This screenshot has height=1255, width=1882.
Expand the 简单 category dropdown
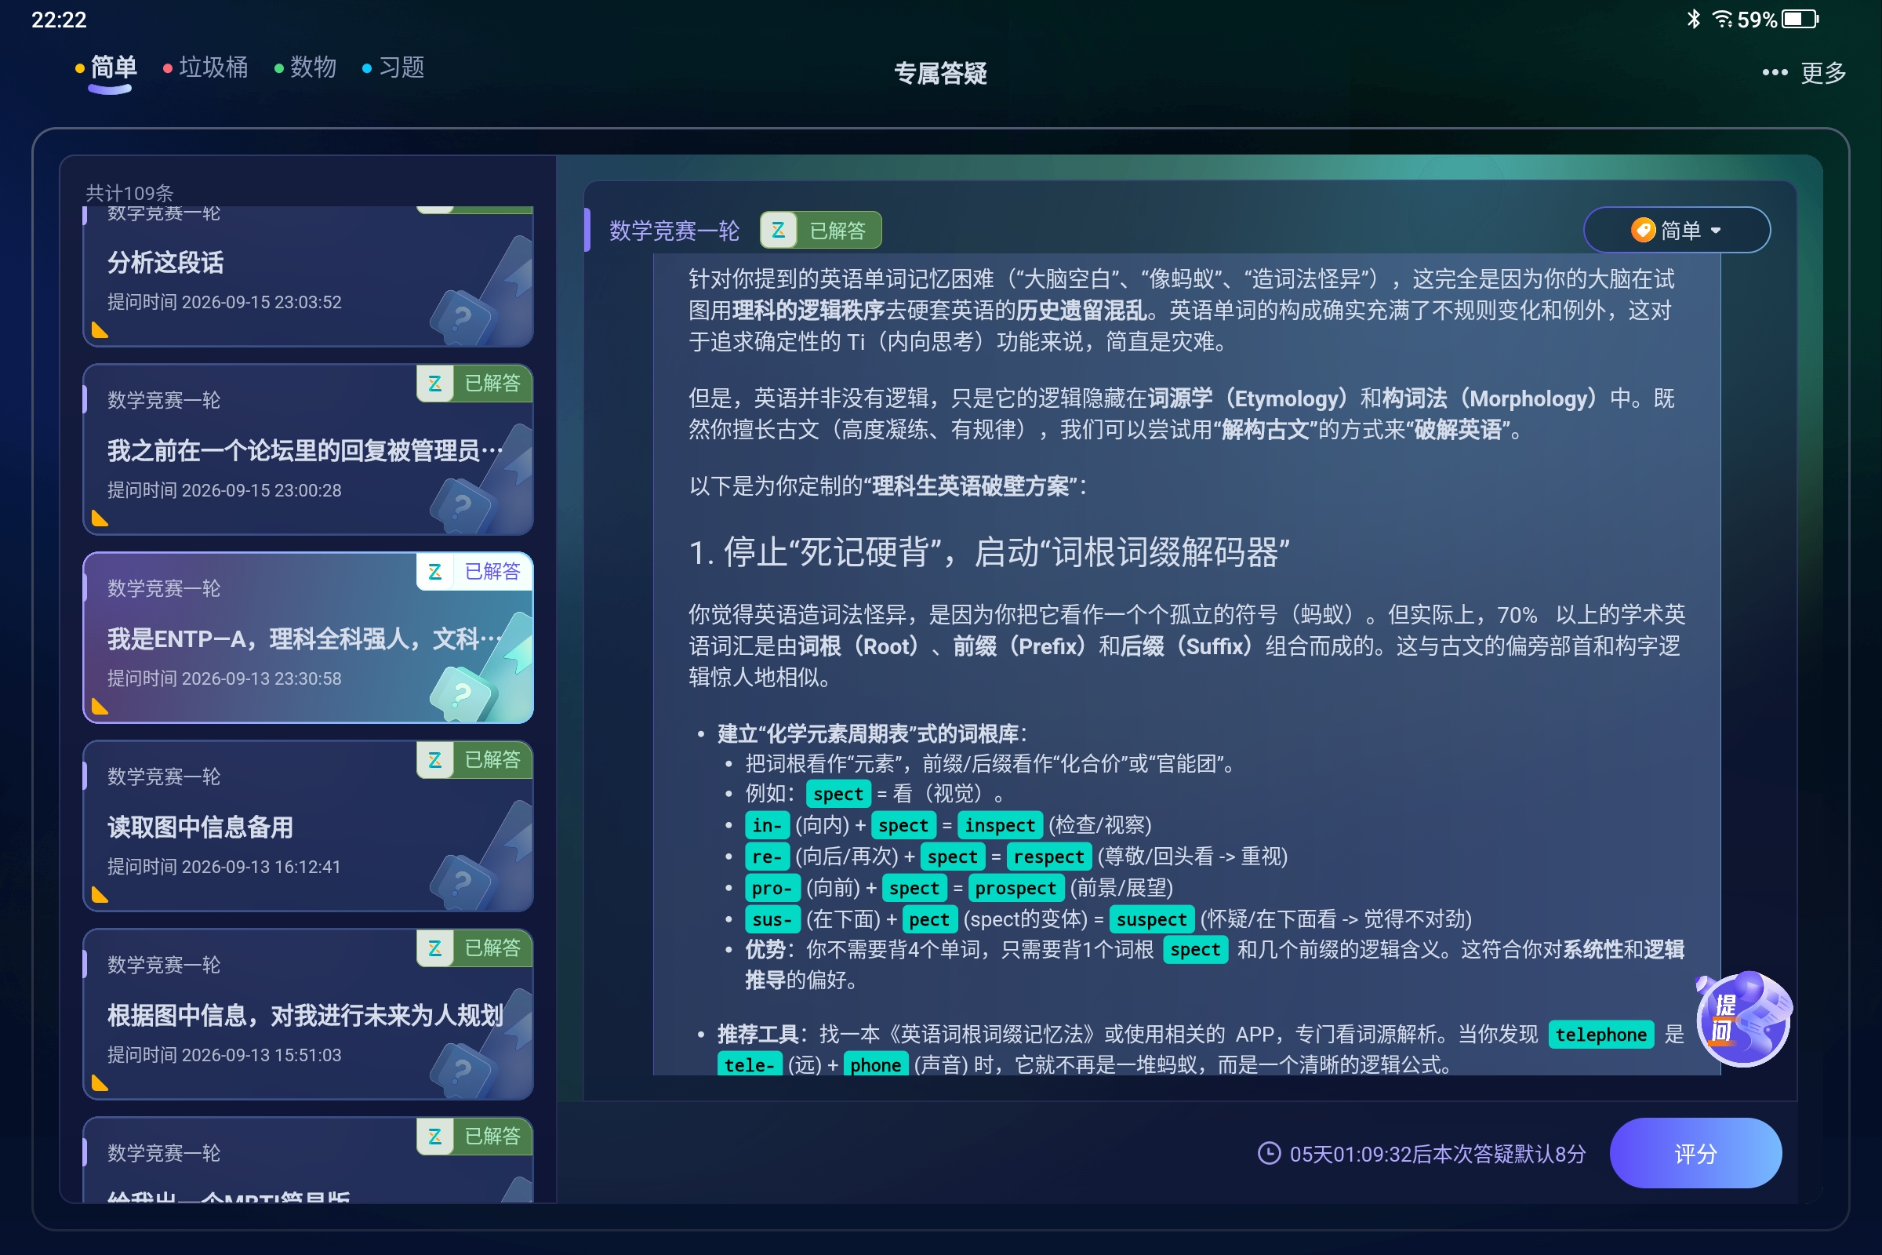click(x=1677, y=231)
